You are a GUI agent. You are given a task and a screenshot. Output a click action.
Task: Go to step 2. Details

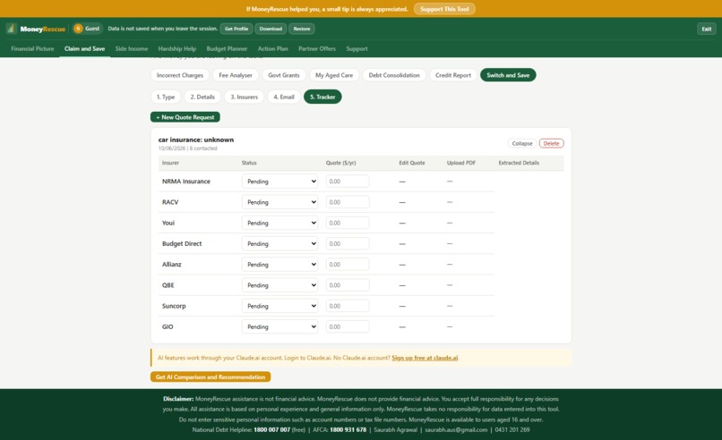point(202,97)
